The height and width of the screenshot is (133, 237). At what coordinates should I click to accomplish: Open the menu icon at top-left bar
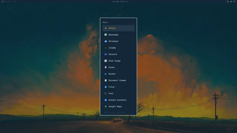tap(3, 1)
